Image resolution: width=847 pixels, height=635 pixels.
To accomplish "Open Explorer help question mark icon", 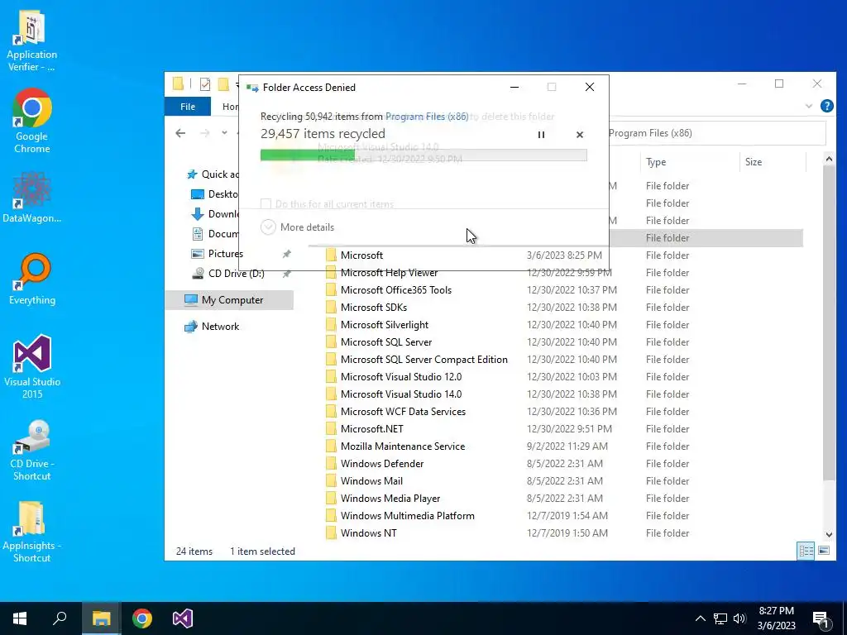I will click(x=826, y=106).
